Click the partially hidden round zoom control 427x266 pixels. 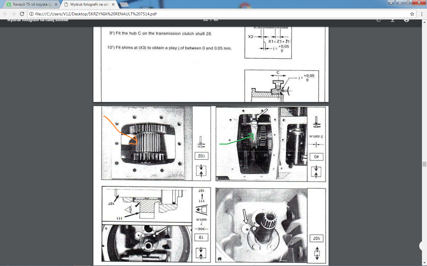pyautogui.click(x=423, y=246)
